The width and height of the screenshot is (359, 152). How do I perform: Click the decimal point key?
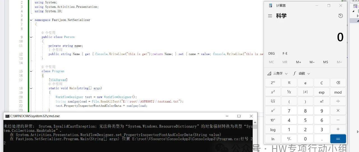pos(322,139)
